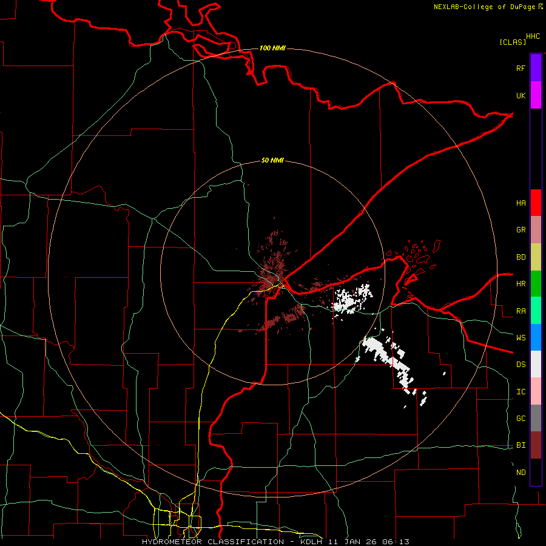Click the ND legend label
546x546 pixels.
(x=521, y=473)
